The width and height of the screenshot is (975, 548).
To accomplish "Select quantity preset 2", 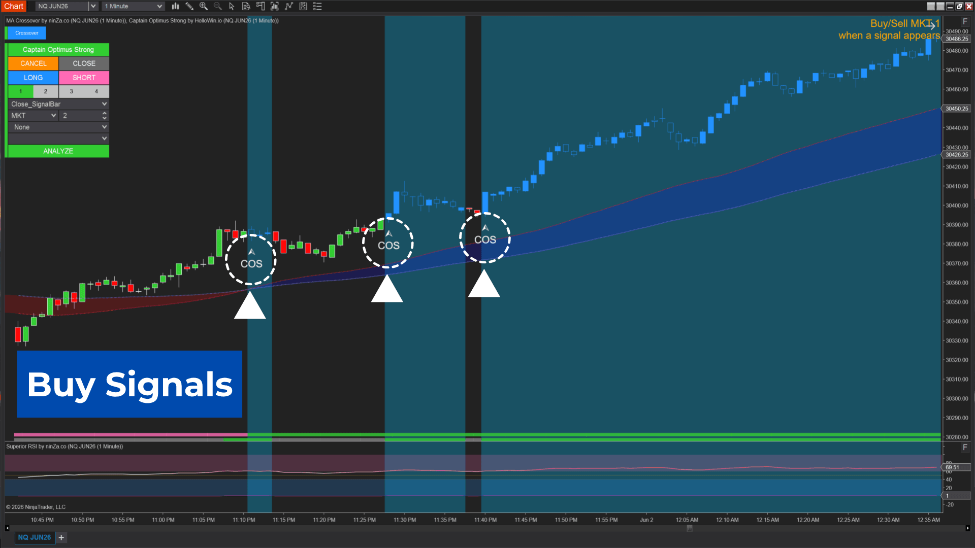I will (x=46, y=91).
